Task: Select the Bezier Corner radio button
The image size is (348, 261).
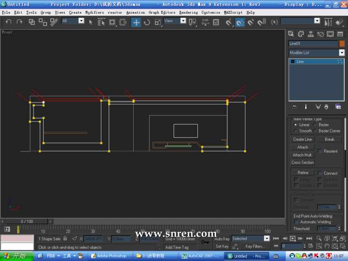Action: (315, 131)
